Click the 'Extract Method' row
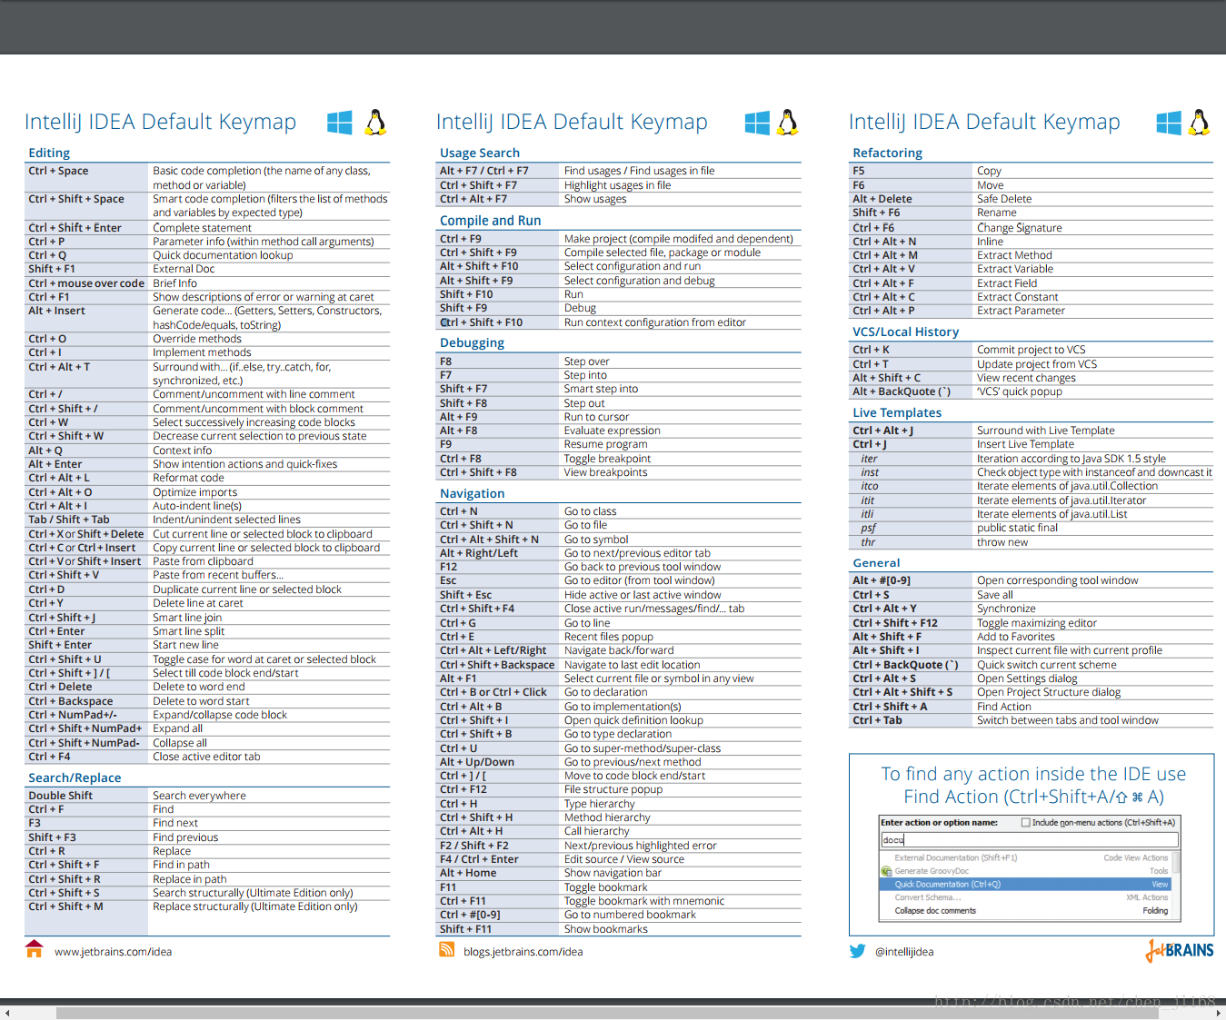The height and width of the screenshot is (1020, 1226). [1032, 255]
